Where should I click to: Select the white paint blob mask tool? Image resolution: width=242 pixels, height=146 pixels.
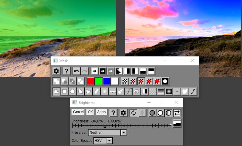[x=185, y=91]
